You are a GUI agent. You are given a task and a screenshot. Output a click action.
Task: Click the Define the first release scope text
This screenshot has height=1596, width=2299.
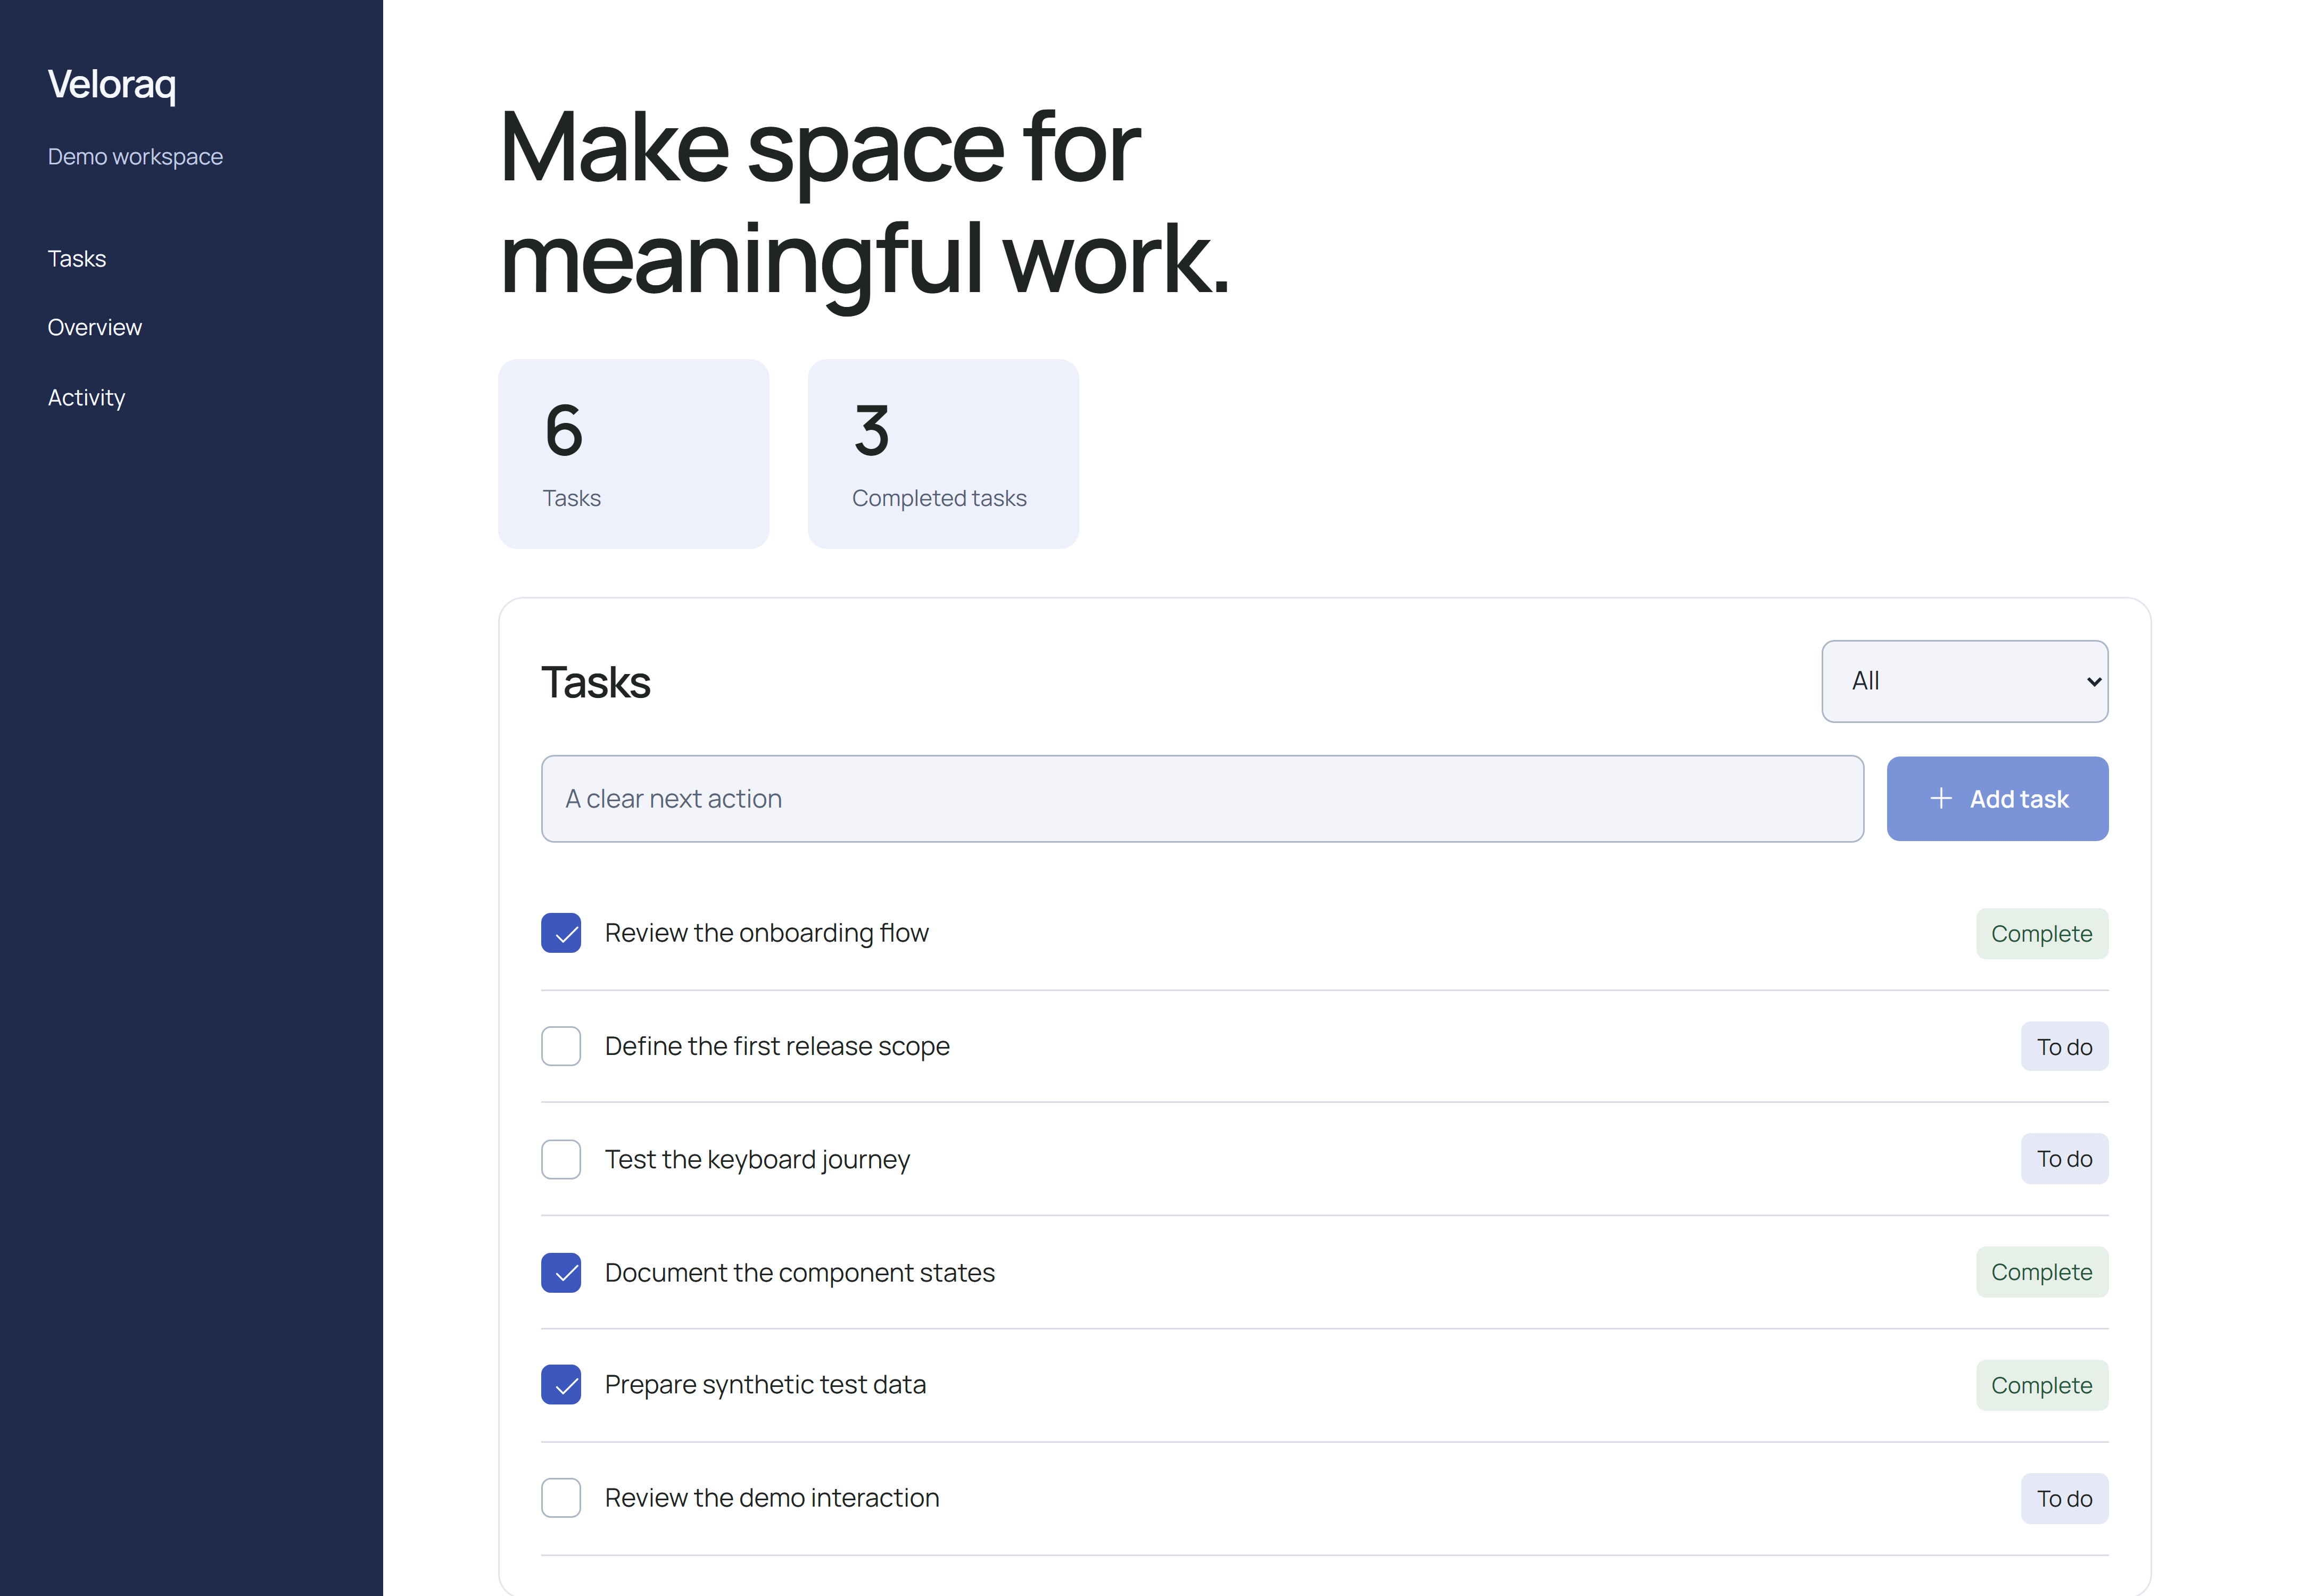click(x=778, y=1046)
